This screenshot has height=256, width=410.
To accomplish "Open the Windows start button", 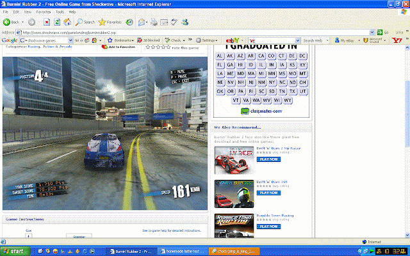I will [15, 252].
